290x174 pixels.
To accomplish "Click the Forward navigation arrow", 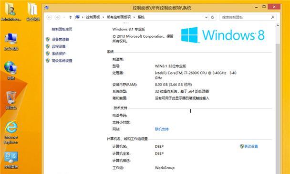I will pyautogui.click(x=58, y=17).
